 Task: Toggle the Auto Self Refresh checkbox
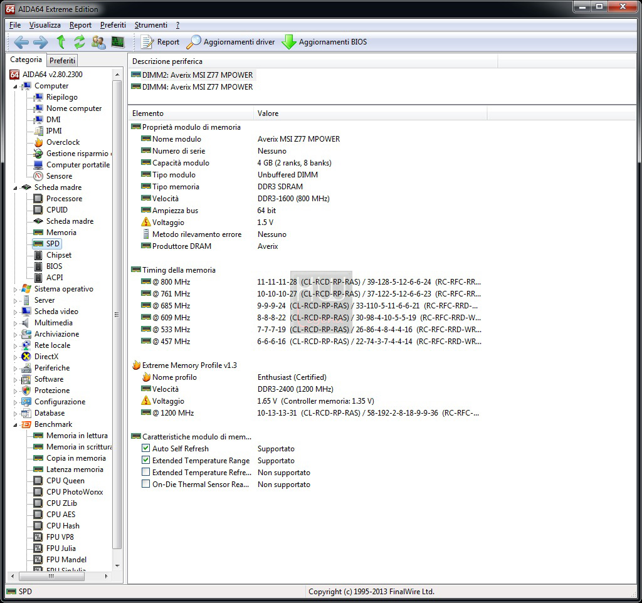pyautogui.click(x=145, y=448)
